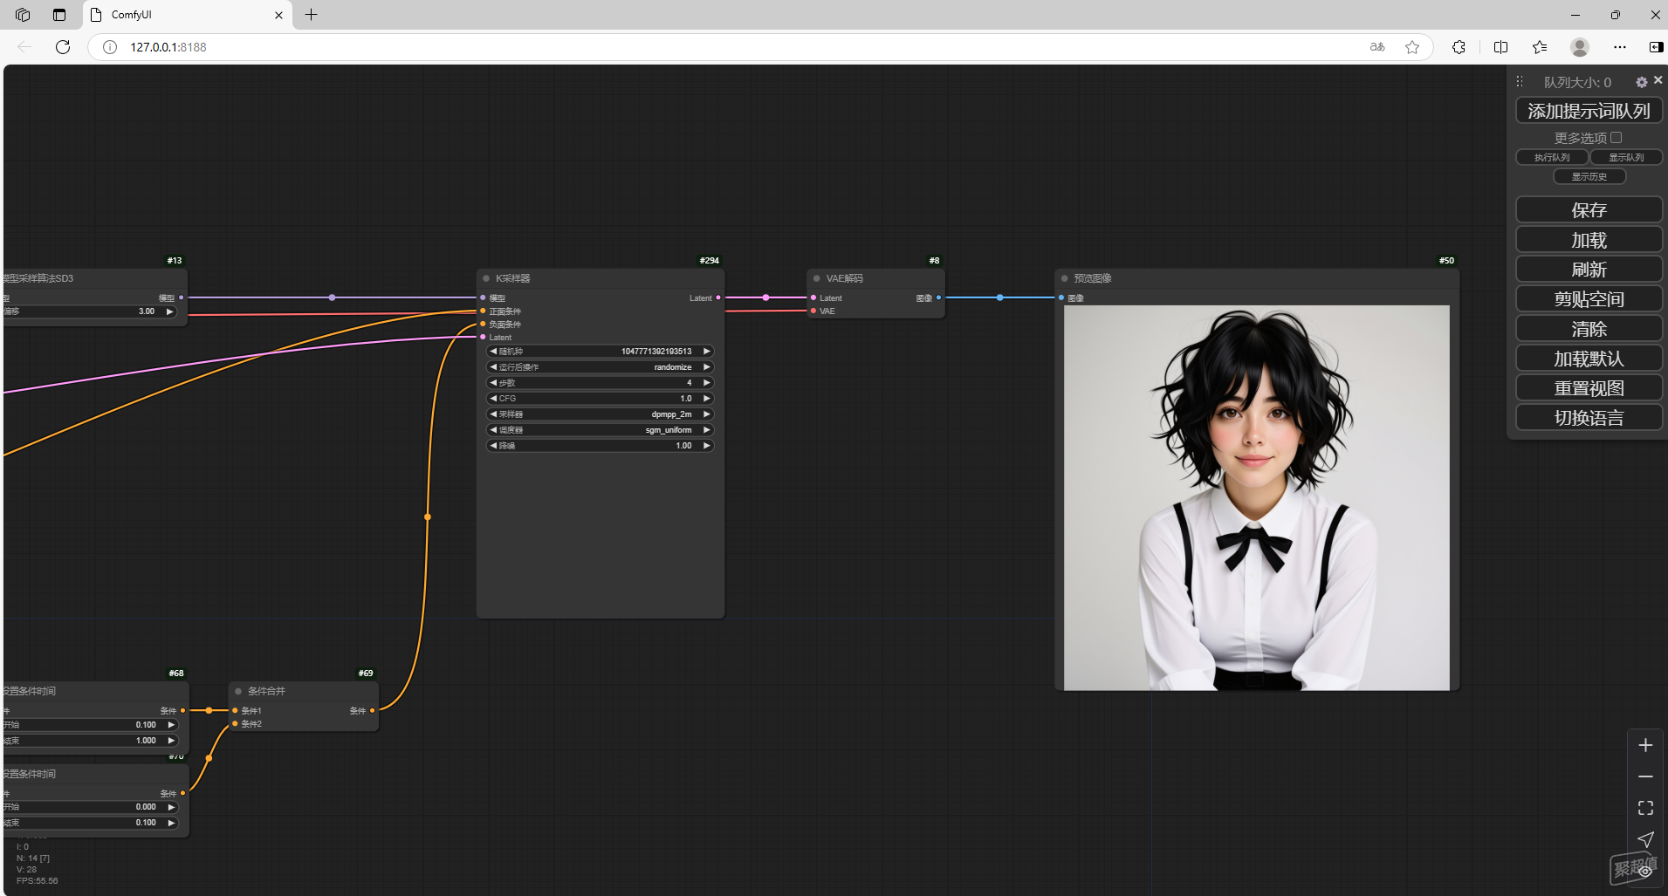This screenshot has width=1668, height=896.
Task: Click the 加载 button
Action: (1589, 239)
